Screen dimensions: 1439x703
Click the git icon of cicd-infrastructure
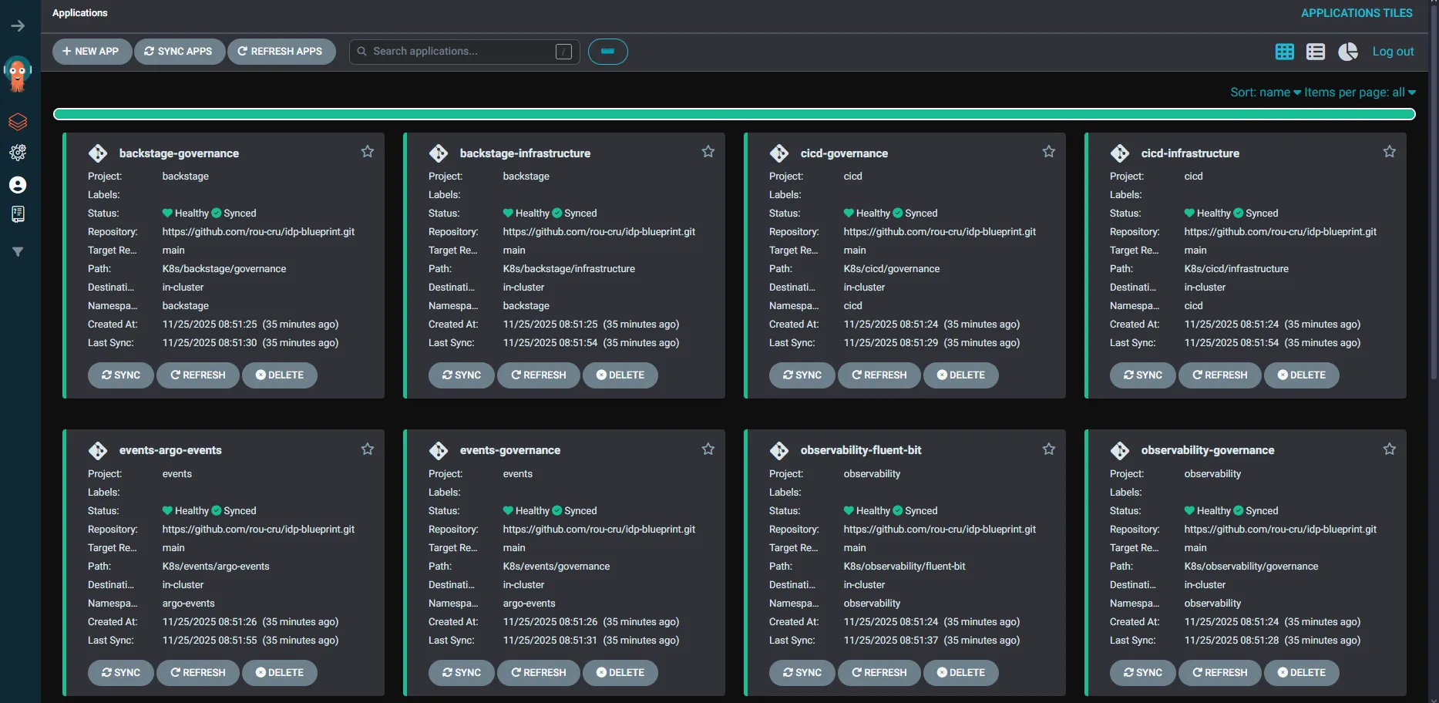pyautogui.click(x=1120, y=153)
